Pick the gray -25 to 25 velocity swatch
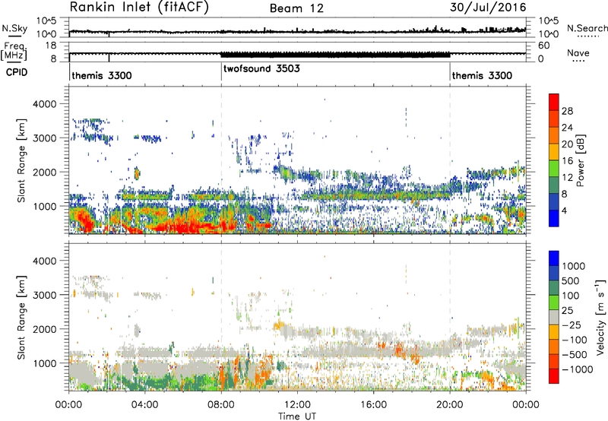Viewport: 608px width, 421px height. [x=554, y=317]
